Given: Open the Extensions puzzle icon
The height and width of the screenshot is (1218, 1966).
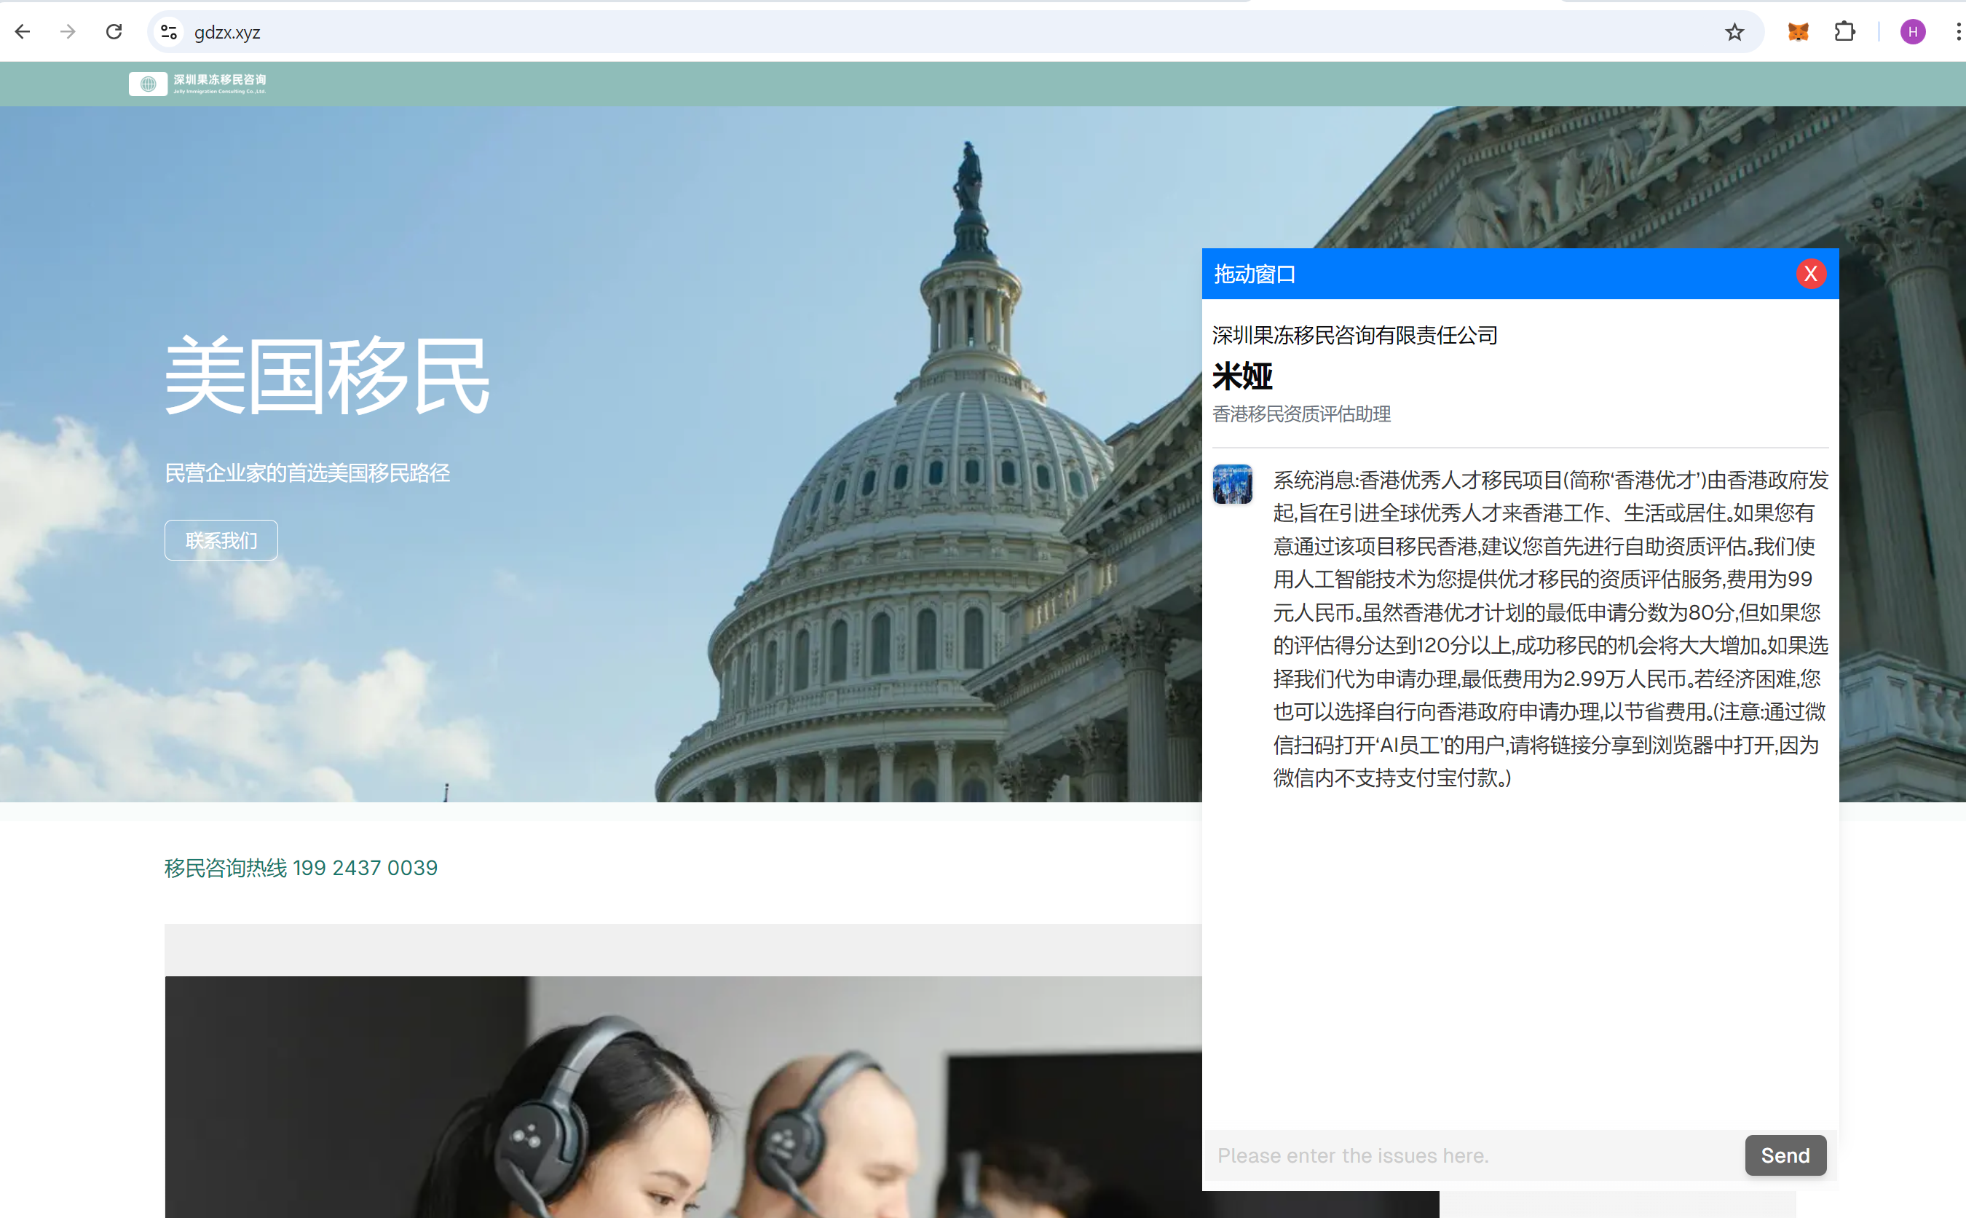Looking at the screenshot, I should 1844,31.
